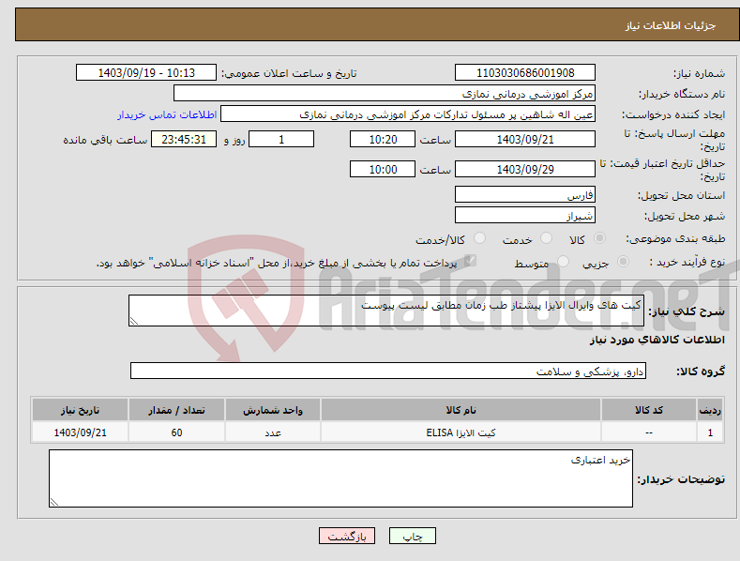
Task: Click the گروه کالا field
Action: click(388, 371)
